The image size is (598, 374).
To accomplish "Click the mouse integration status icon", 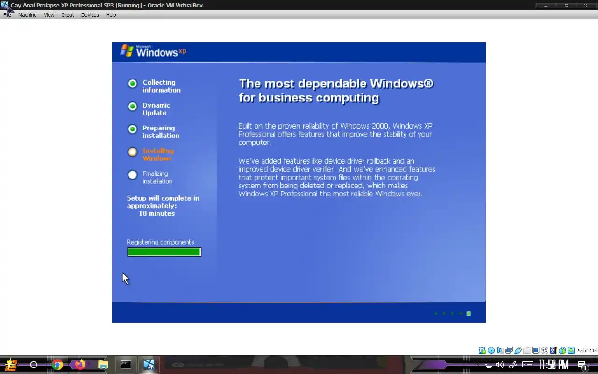I will [x=562, y=351].
